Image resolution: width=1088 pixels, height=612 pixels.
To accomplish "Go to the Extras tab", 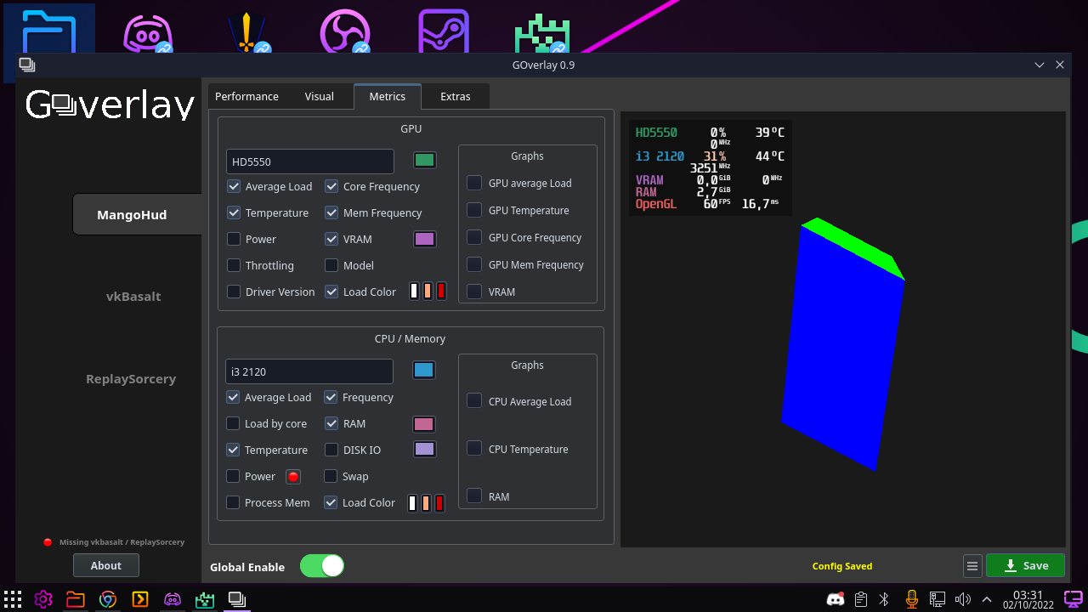I will click(456, 96).
